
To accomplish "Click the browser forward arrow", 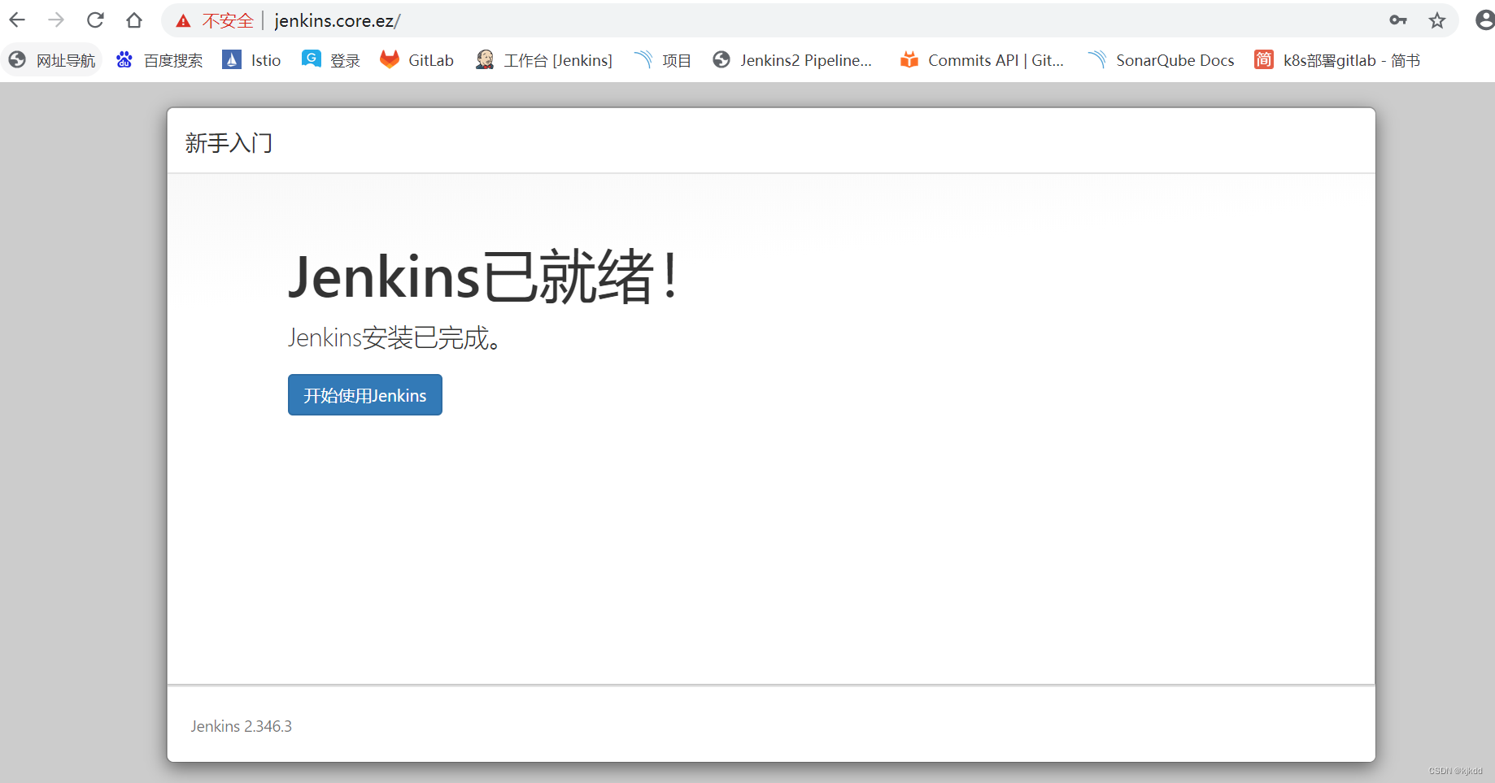I will pos(56,20).
